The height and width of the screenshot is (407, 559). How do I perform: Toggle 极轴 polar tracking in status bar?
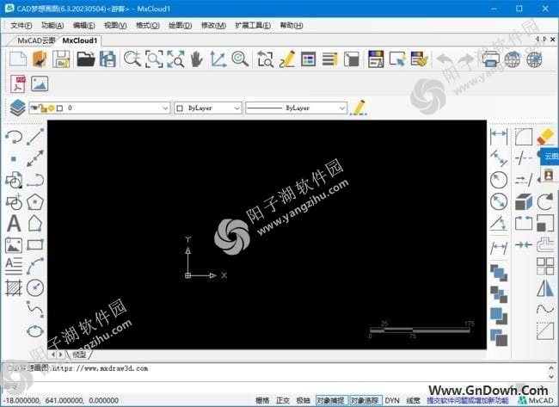click(303, 401)
